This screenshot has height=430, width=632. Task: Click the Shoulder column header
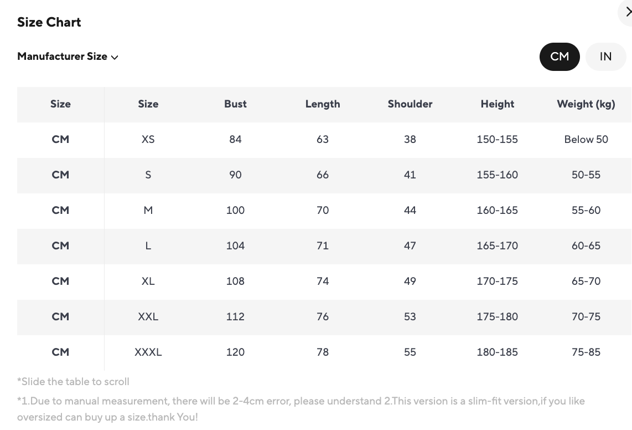(410, 104)
